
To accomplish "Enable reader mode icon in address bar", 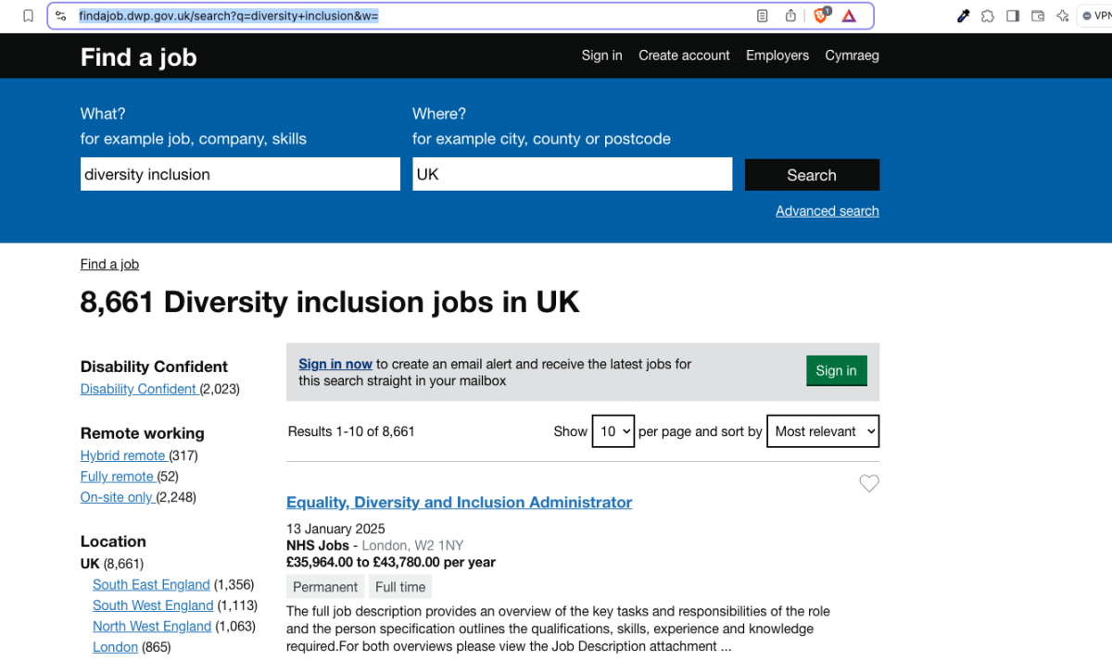I will [x=762, y=16].
